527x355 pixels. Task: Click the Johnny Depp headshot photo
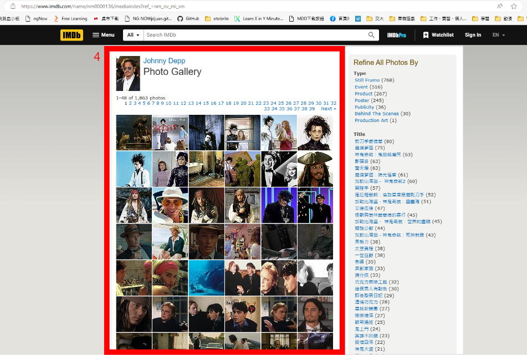[128, 73]
